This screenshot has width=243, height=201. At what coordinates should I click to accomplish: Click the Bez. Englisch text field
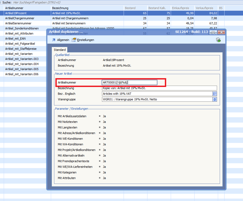coord(157,94)
